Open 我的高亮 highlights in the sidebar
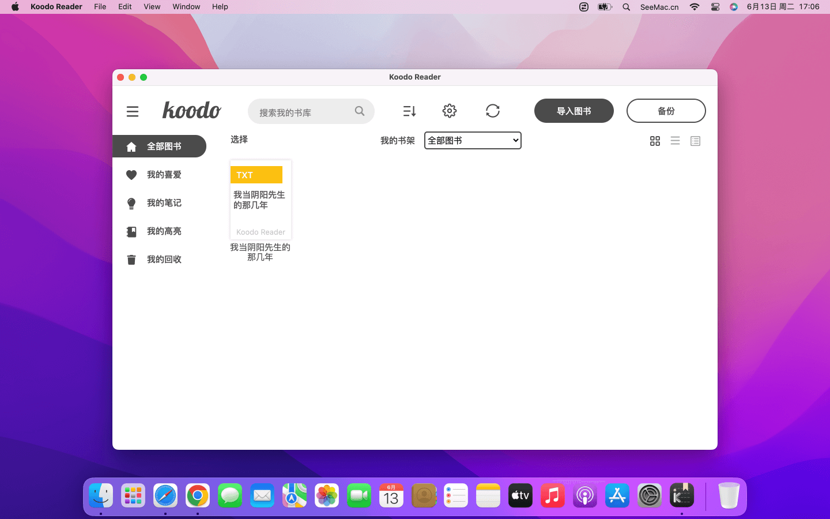830x519 pixels. tap(164, 231)
